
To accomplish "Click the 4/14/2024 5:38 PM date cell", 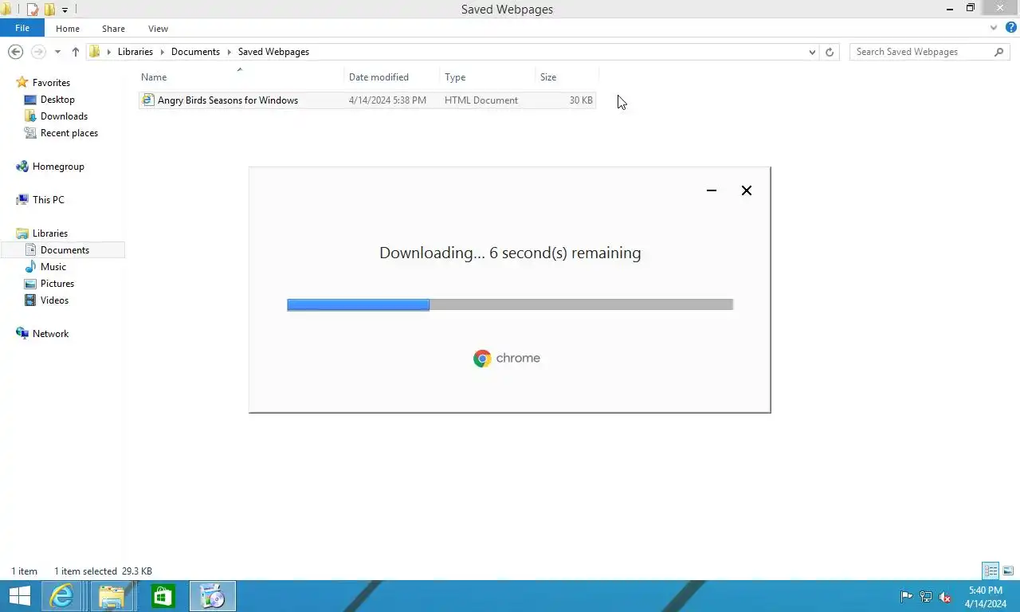I will [x=387, y=100].
